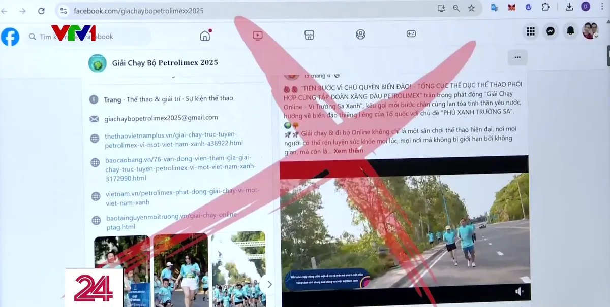This screenshot has height=307, width=610.
Task: Open the browser Extensions puzzle icon
Action: pyautogui.click(x=545, y=7)
